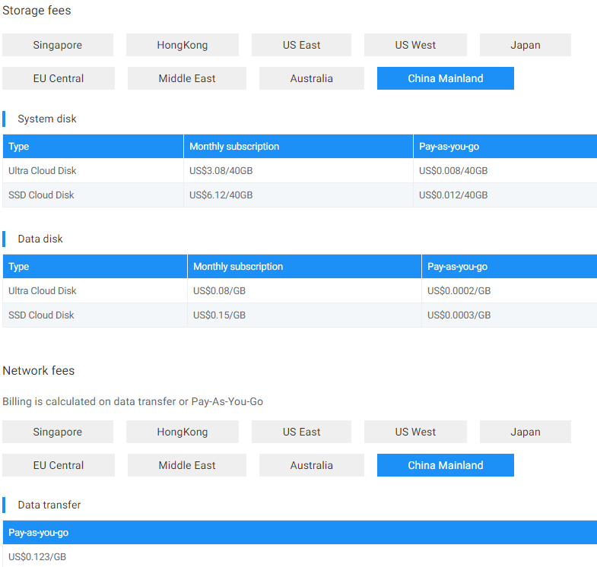597x567 pixels.
Task: Select HongKong tab under Storage fees
Action: (183, 45)
